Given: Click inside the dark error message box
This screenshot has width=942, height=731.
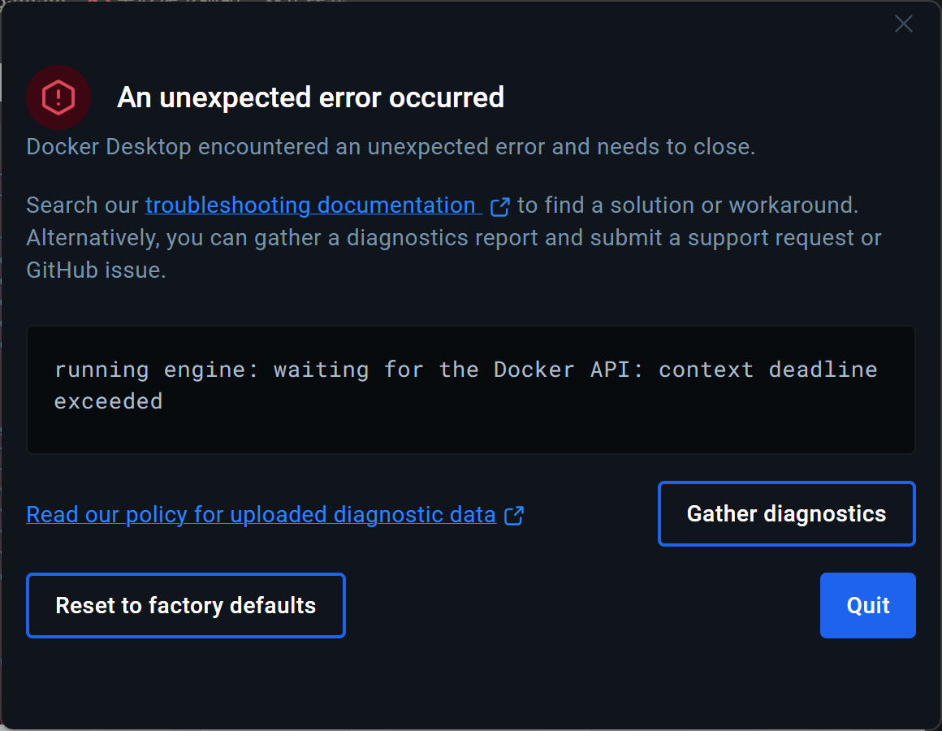Looking at the screenshot, I should (x=471, y=430).
